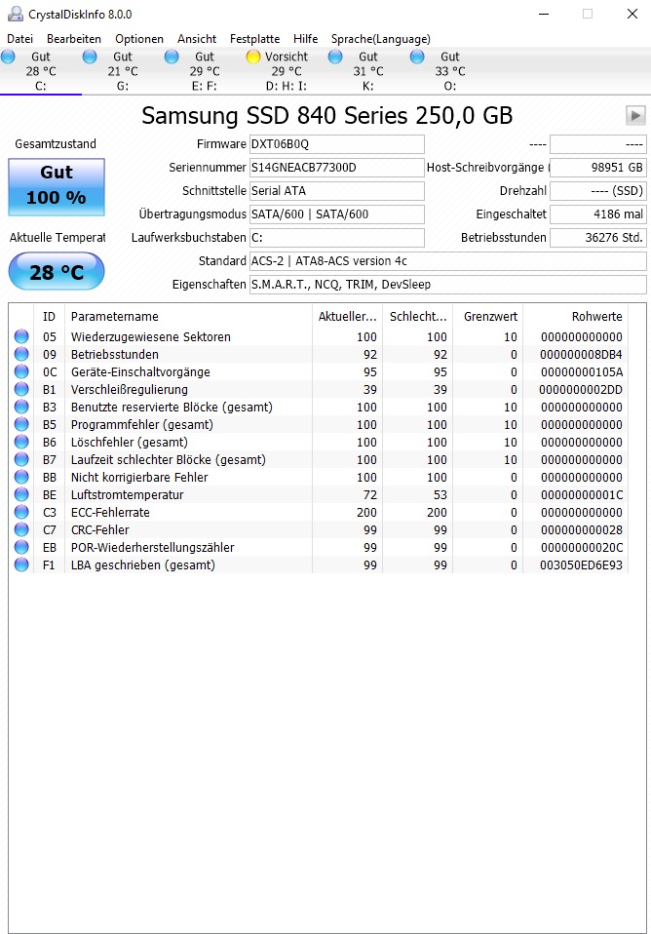Screen dimensions: 651x934
Task: Click the CrystalDiskInfo title bar app icon
Action: coord(15,14)
